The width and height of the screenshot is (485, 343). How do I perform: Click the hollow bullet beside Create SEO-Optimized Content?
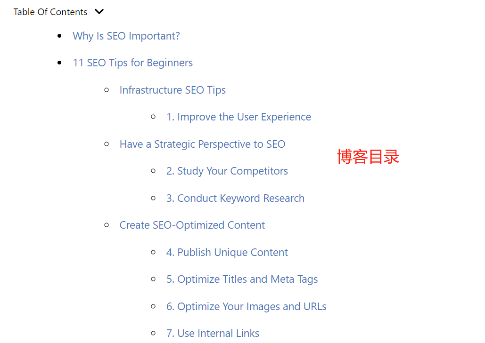pos(107,225)
